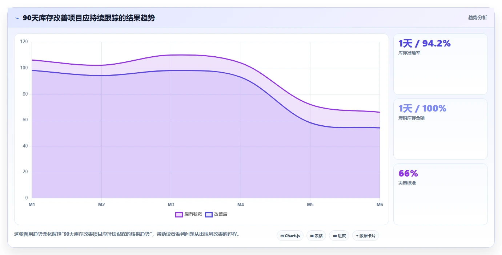The height and width of the screenshot is (255, 502).
Task: Select the 库存准确率 metric card
Action: point(440,64)
